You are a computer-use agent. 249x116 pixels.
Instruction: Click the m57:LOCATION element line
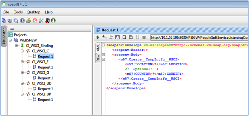(x=156, y=64)
